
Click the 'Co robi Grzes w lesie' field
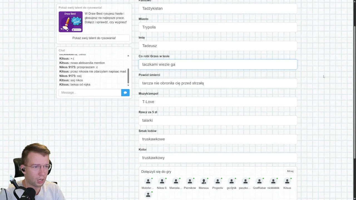tap(218, 64)
